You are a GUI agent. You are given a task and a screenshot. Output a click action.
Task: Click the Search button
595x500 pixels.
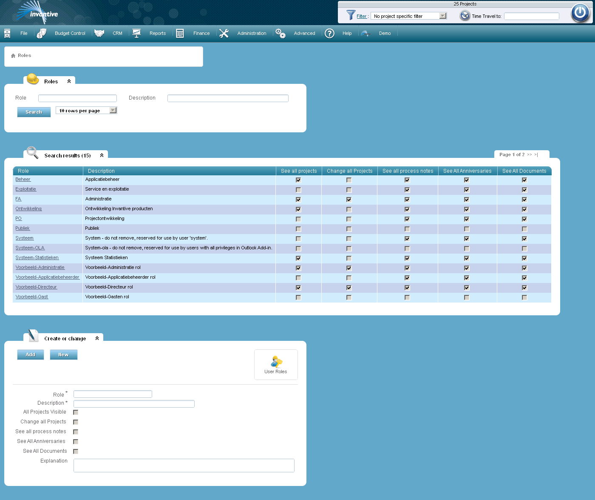pyautogui.click(x=34, y=112)
